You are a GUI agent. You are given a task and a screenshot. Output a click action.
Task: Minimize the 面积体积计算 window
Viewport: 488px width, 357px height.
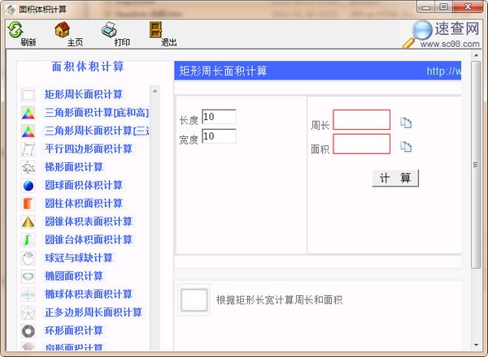click(x=426, y=6)
